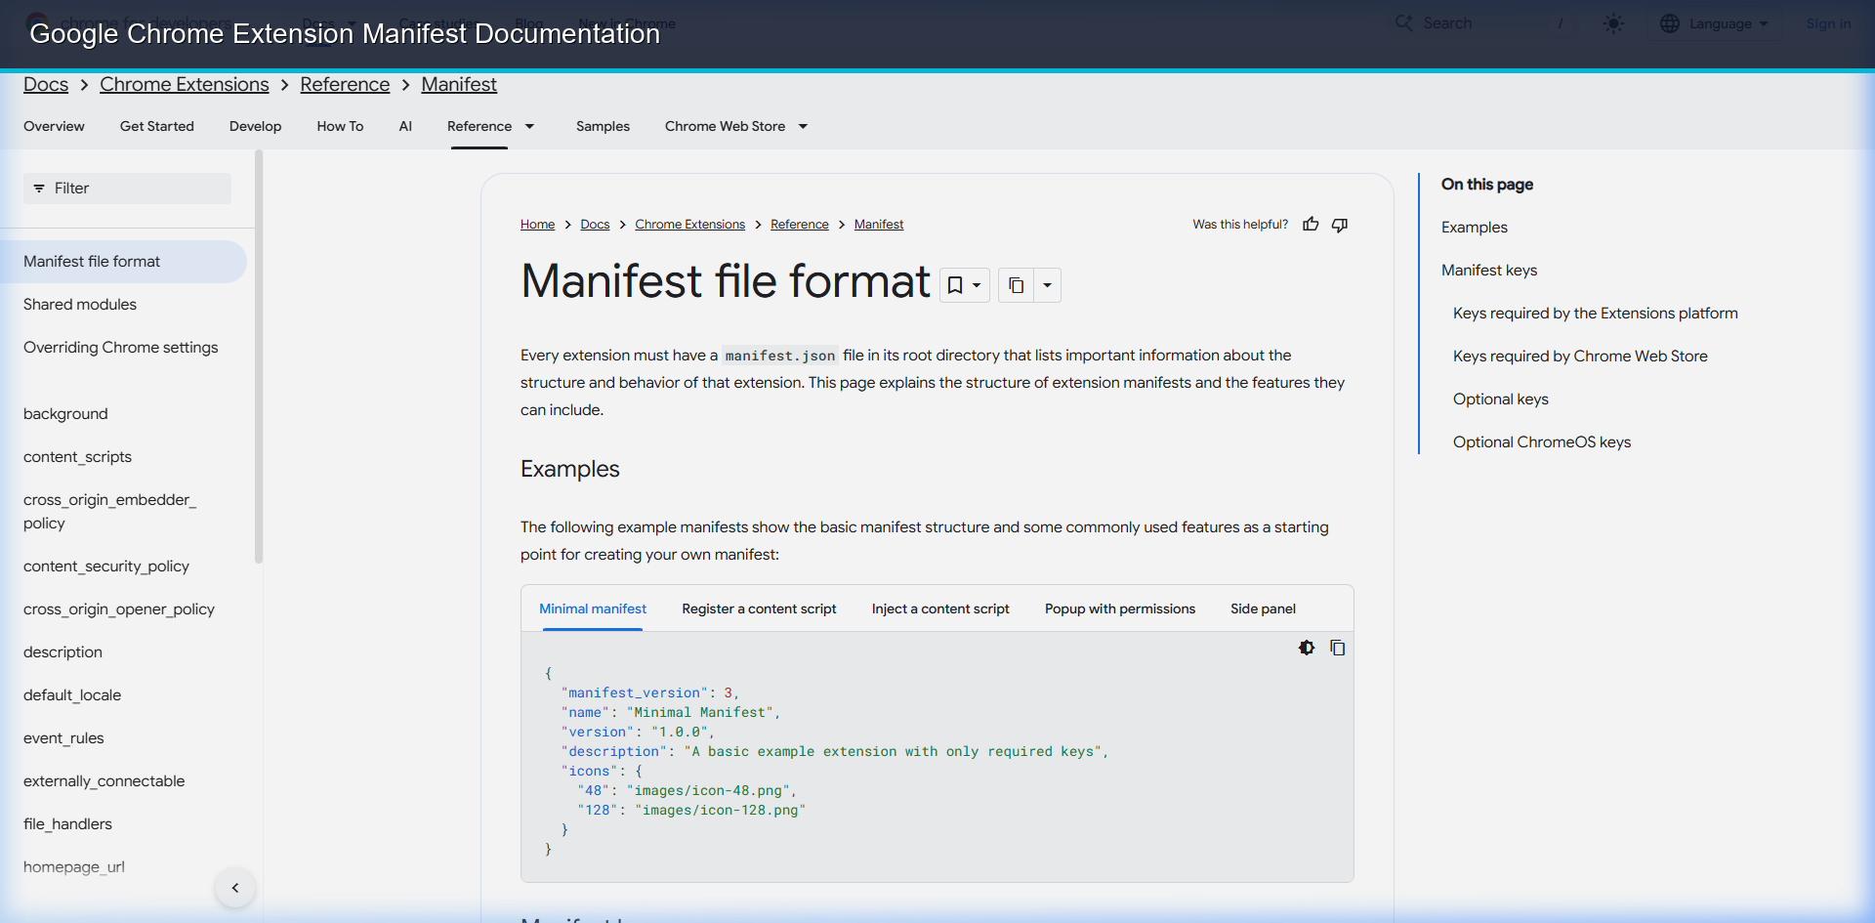The height and width of the screenshot is (923, 1875).
Task: Click the Search box in header
Action: pos(1484,23)
